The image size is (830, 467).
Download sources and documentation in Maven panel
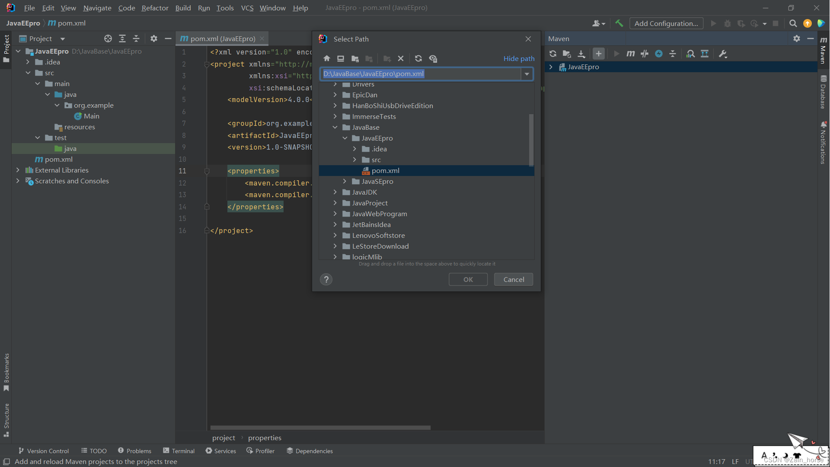581,54
